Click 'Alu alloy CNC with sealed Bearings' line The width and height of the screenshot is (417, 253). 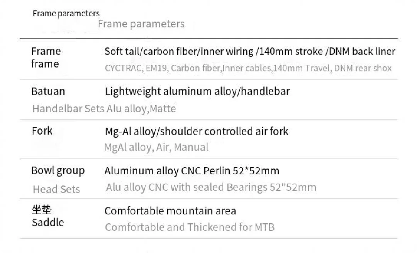coord(211,187)
